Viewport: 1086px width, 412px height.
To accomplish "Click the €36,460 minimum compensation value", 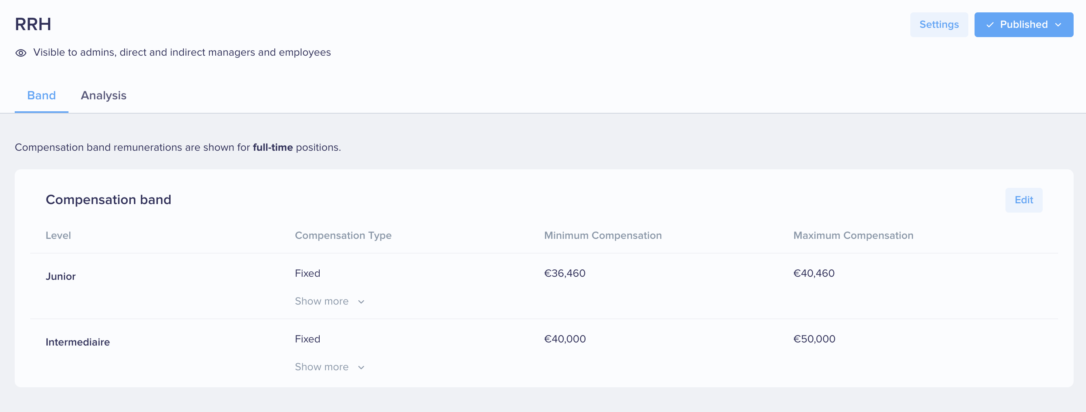I will coord(565,274).
